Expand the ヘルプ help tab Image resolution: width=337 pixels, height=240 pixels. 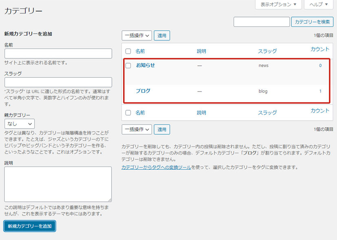tap(319, 4)
